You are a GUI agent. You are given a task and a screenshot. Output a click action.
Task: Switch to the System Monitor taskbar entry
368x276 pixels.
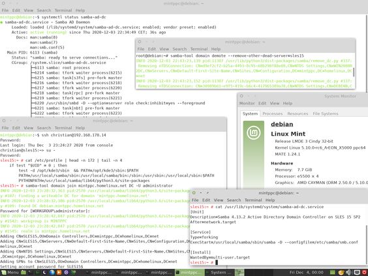[x=219, y=273]
